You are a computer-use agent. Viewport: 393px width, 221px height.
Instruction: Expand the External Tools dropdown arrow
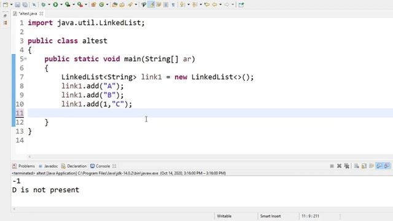86,4
